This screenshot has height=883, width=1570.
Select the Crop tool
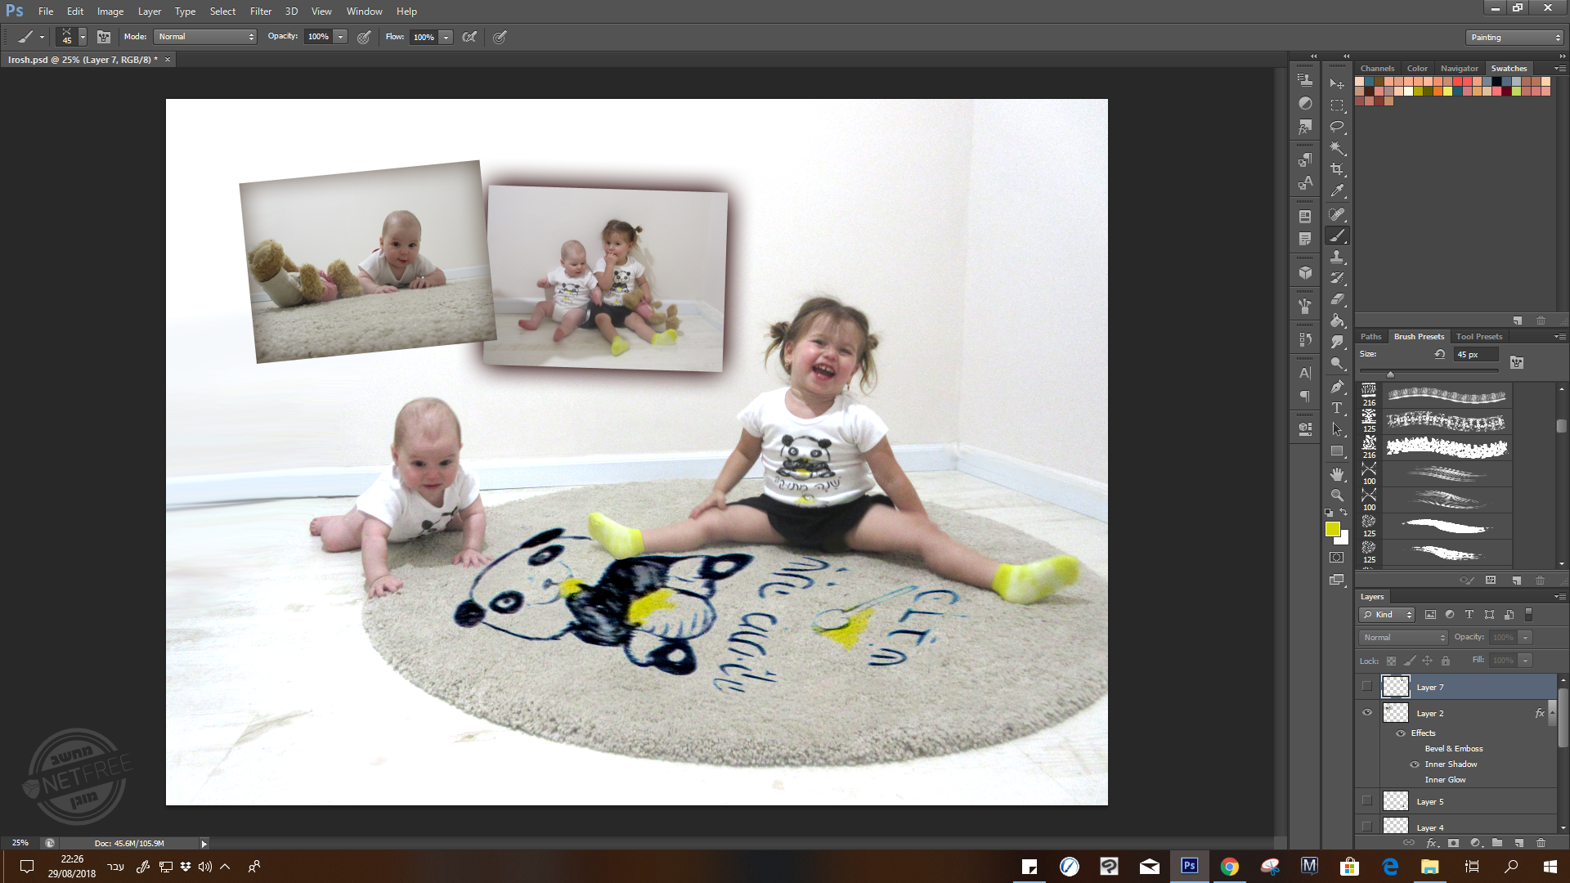(1337, 169)
